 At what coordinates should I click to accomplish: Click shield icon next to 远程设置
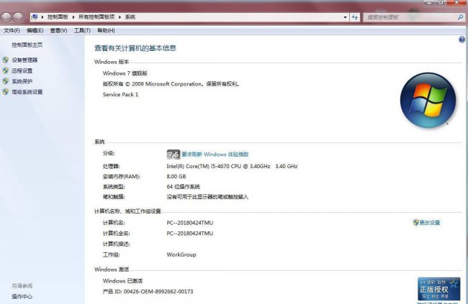tap(6, 70)
